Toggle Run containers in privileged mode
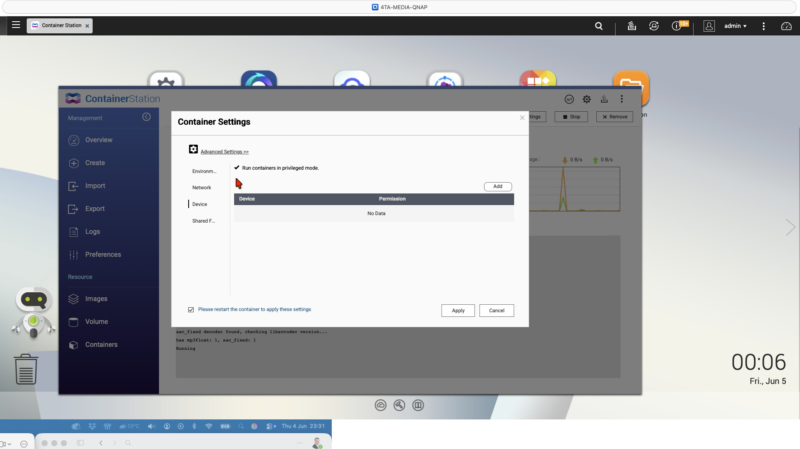Screen dimensions: 800x449 [x=237, y=168]
